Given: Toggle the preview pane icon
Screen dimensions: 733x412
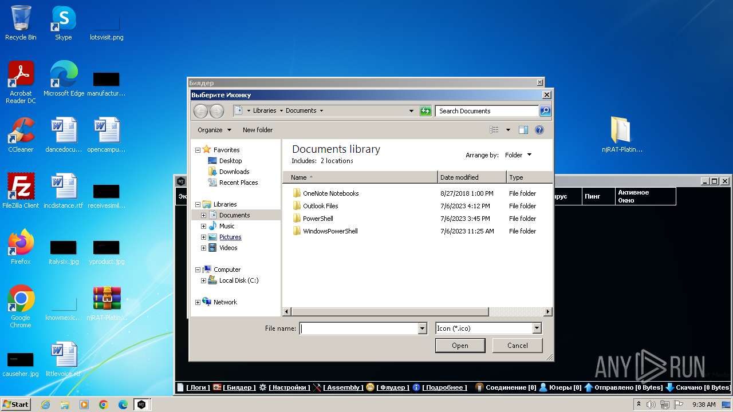Looking at the screenshot, I should (523, 130).
